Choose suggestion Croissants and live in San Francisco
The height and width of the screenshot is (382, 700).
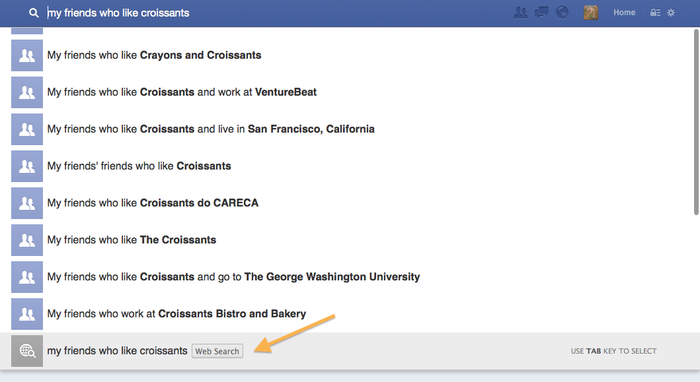pyautogui.click(x=211, y=129)
